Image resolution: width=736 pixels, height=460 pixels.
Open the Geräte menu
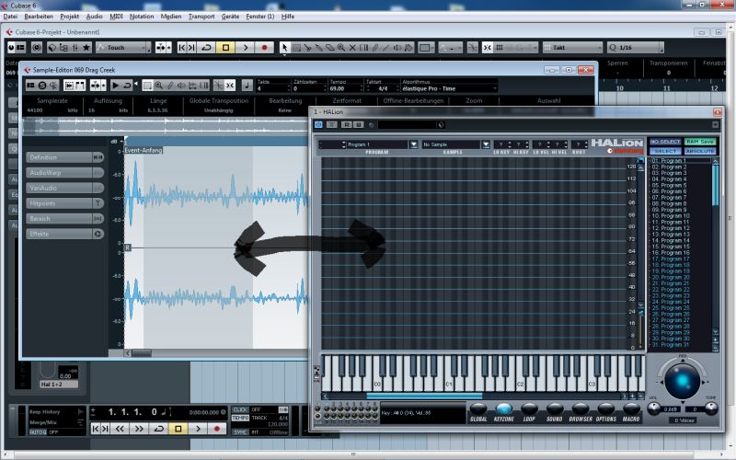230,17
